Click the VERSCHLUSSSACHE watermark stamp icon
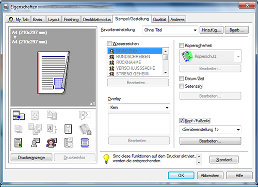The image size is (258, 187). pyautogui.click(x=112, y=68)
